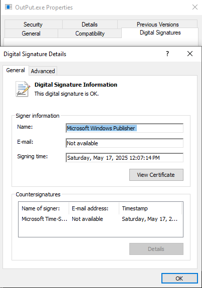Click the Name: label
This screenshot has height=288, width=202.
25,127
